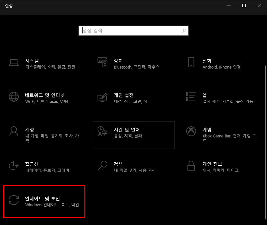
Task: Open the 개인 설정 paintbrush icon
Action: click(102, 97)
